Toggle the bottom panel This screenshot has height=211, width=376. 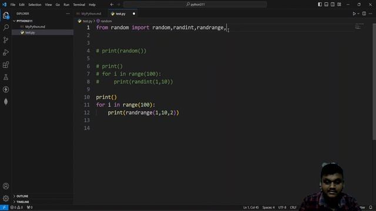pyautogui.click(x=327, y=4)
